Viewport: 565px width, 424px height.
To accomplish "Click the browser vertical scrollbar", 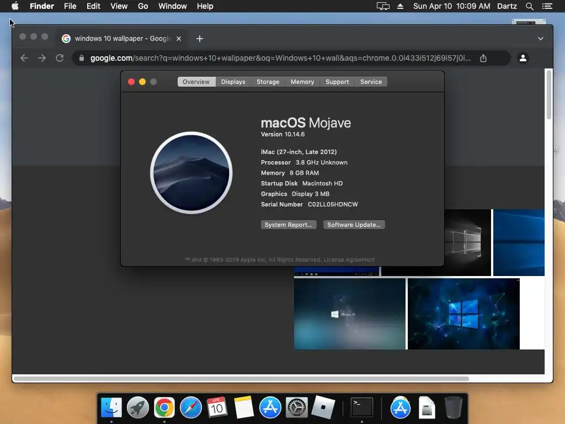I will coord(549,94).
